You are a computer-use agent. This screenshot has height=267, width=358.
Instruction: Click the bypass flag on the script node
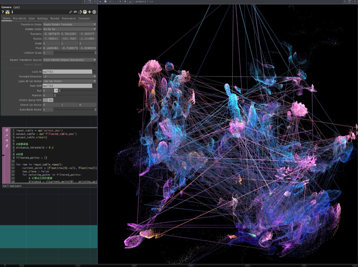7,135
